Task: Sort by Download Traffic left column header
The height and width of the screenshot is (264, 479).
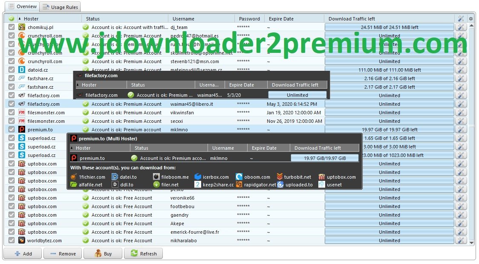Action: pos(390,19)
